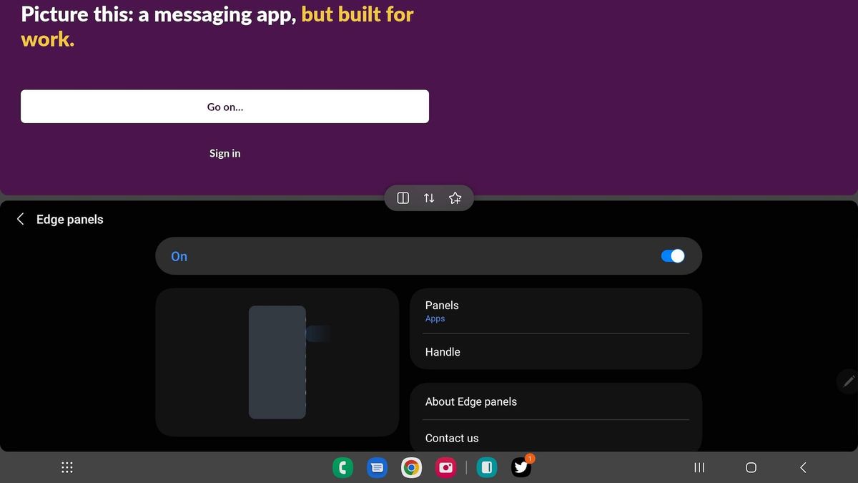Screen dimensions: 858x483
Task: Open the Messages app in the taskbar
Action: [x=377, y=467]
